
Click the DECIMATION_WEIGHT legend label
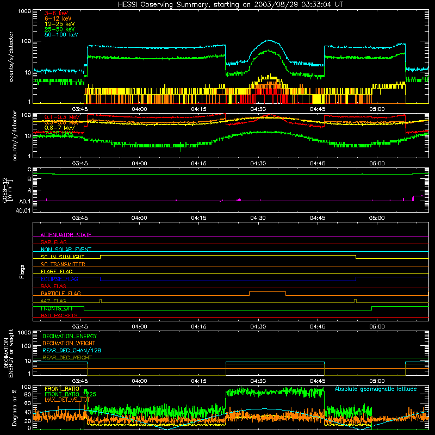click(x=69, y=343)
